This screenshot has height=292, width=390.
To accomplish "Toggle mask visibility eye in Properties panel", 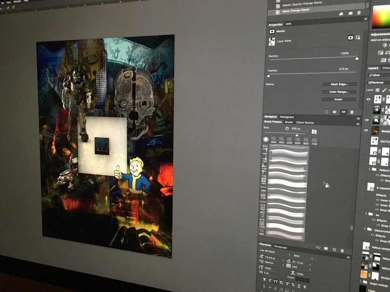I will (x=343, y=112).
